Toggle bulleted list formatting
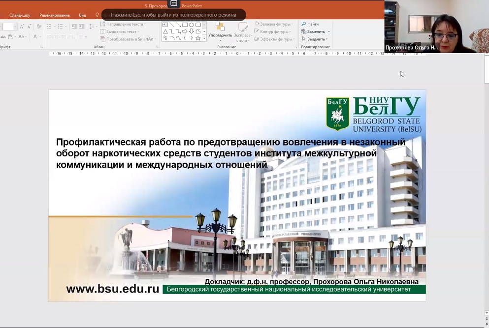The image size is (489, 328). tap(50, 27)
